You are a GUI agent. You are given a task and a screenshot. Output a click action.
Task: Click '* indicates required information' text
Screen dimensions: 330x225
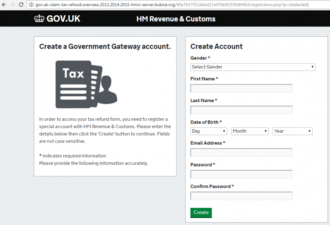pyautogui.click(x=73, y=156)
